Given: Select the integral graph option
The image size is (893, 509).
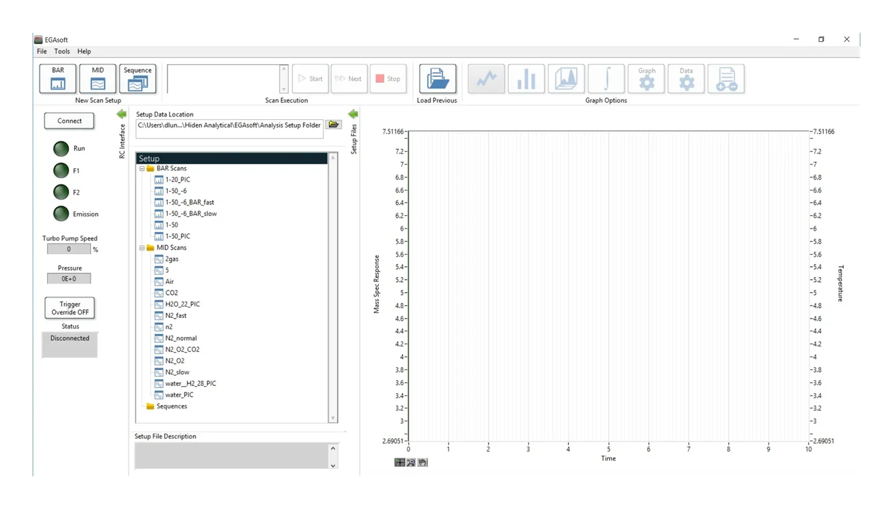Looking at the screenshot, I should point(607,79).
